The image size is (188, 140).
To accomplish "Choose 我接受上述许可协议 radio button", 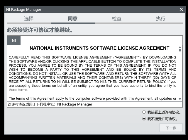I will [144, 112].
